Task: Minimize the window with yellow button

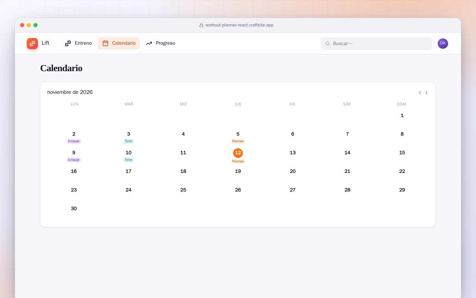Action: (29, 25)
